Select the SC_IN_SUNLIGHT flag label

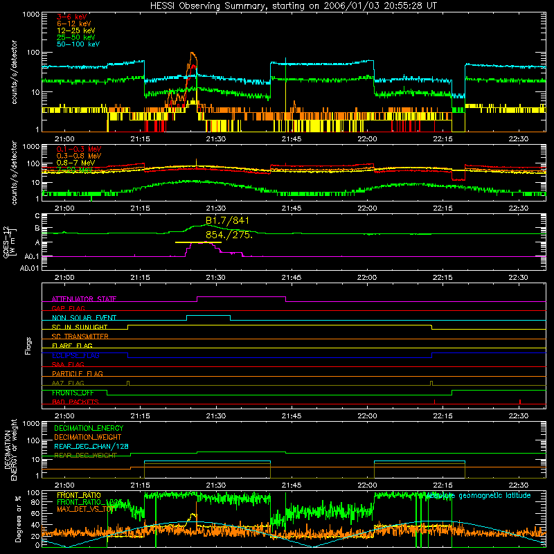[x=80, y=327]
